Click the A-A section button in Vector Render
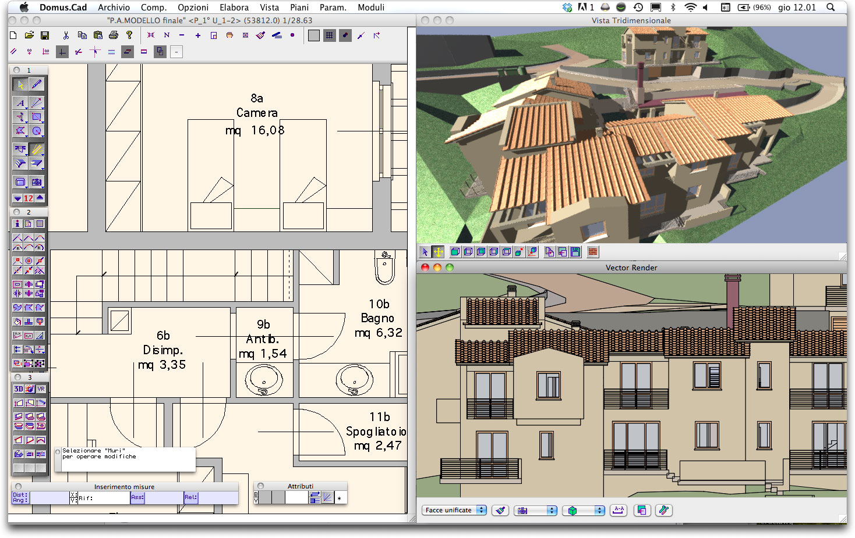 619,510
